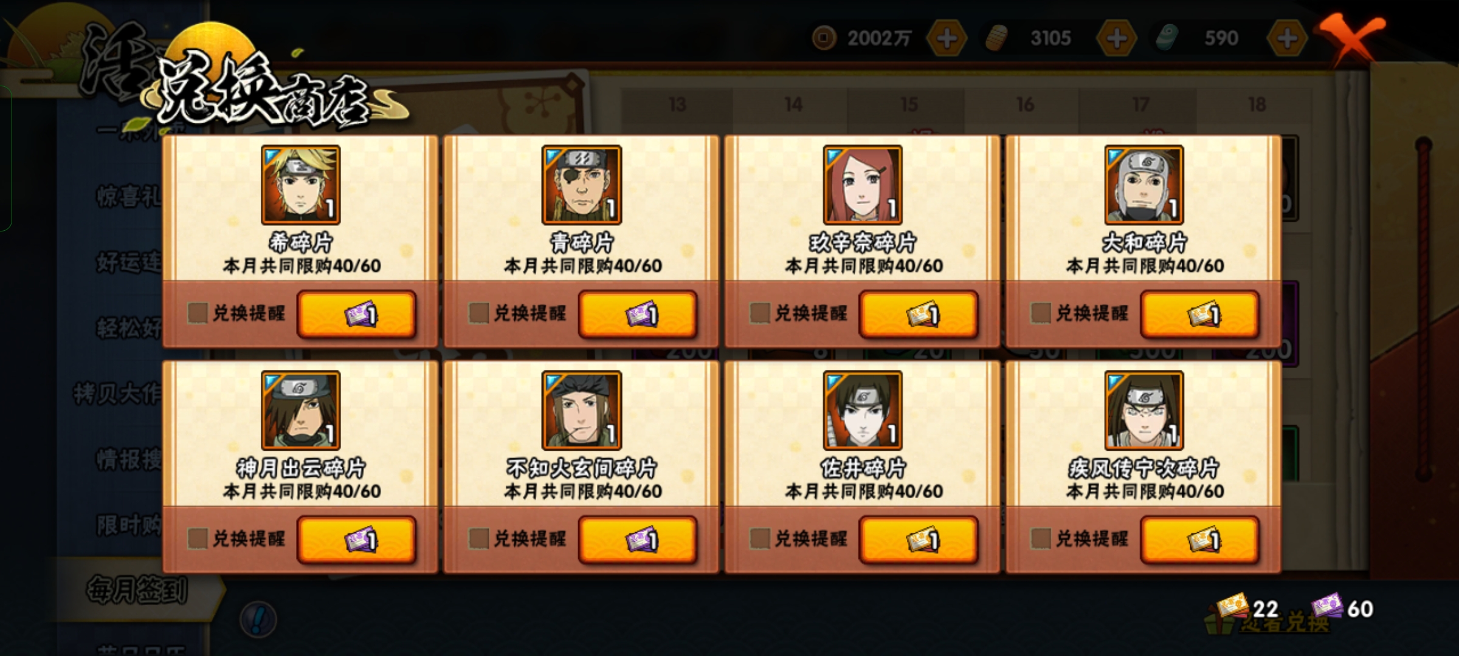Add more gold coins with plus button
This screenshot has height=656, width=1459.
pos(947,39)
